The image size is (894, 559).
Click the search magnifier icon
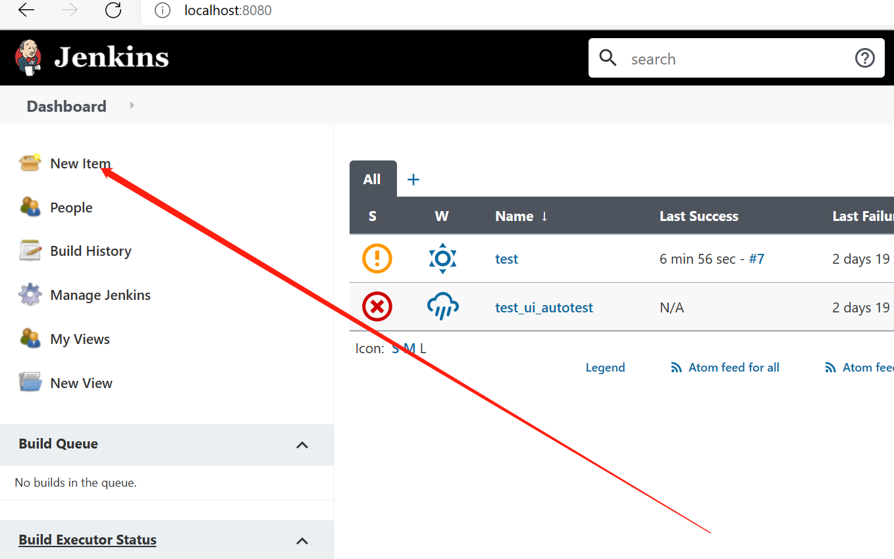[608, 58]
